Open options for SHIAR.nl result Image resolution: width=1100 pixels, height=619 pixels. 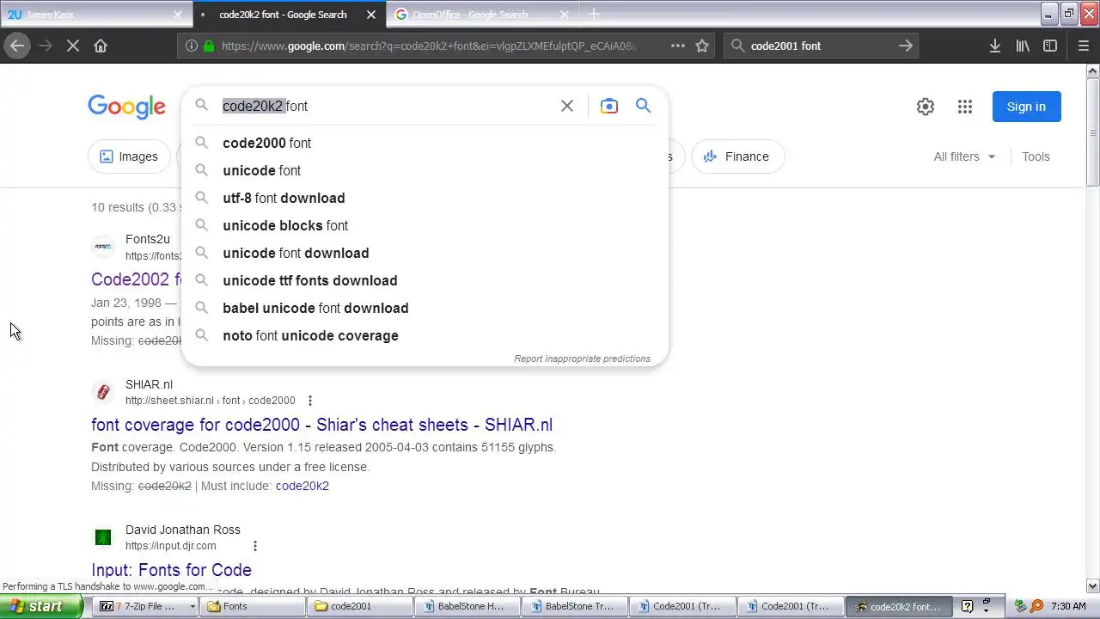click(310, 401)
